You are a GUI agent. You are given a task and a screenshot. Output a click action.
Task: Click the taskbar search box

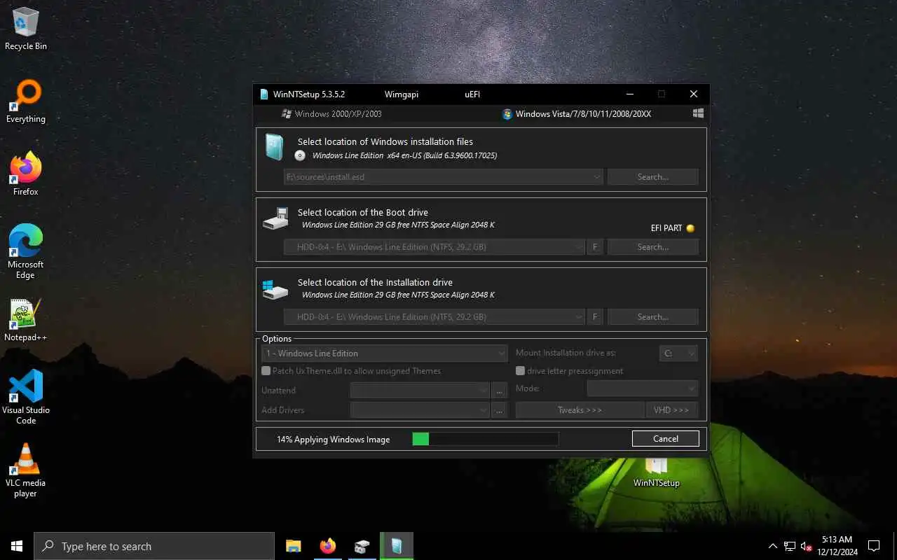(x=154, y=546)
